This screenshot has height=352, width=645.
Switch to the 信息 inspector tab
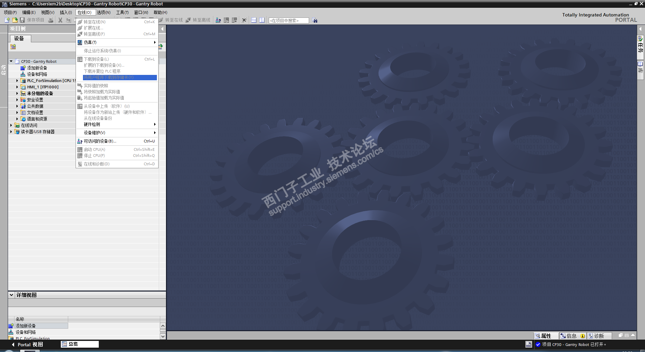[572, 336]
